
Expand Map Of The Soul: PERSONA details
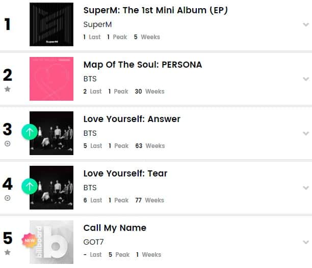[305, 79]
